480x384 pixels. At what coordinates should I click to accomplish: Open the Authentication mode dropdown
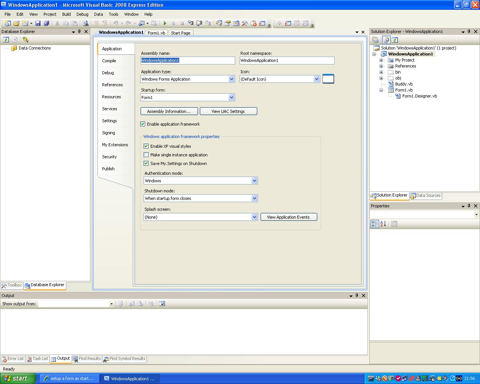254,181
